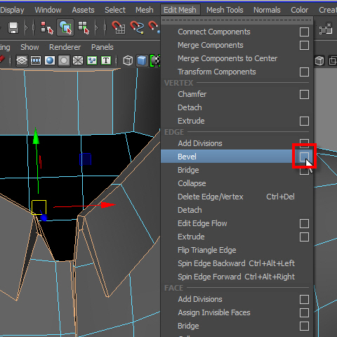Open the Mesh menu
This screenshot has width=337, height=337.
[x=145, y=10]
